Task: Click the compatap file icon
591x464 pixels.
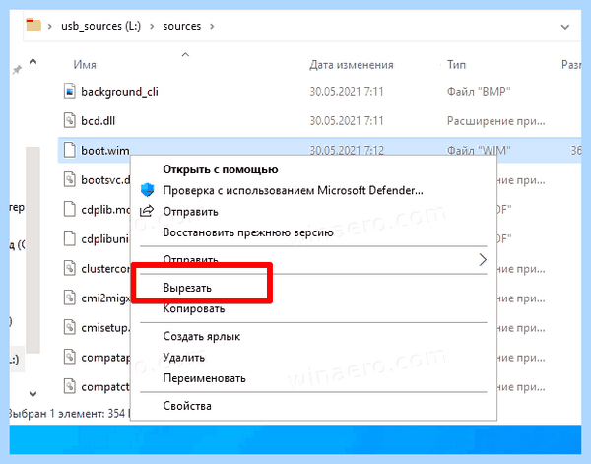Action: tap(69, 357)
